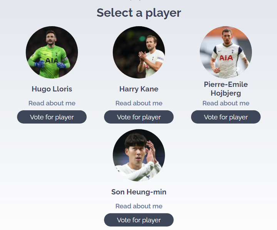Open Read about me for Hojbjerg
The image size is (277, 230).
coord(226,103)
